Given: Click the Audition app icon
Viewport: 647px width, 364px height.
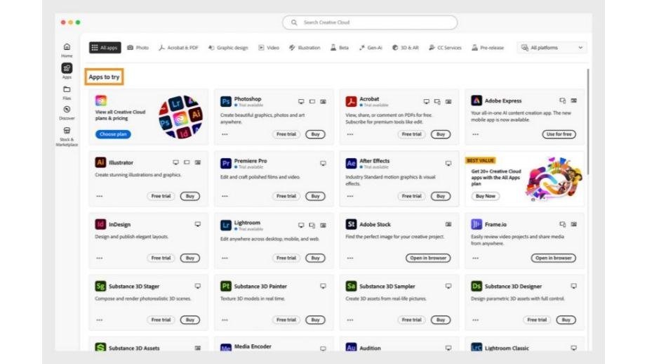Looking at the screenshot, I should click(x=351, y=347).
